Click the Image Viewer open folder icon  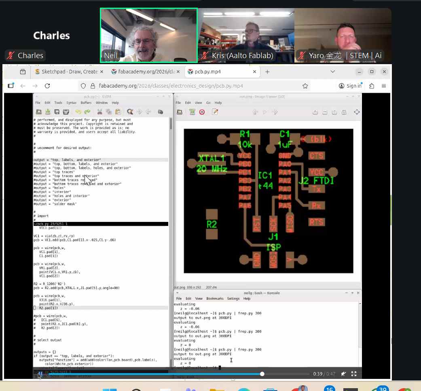pos(180,112)
